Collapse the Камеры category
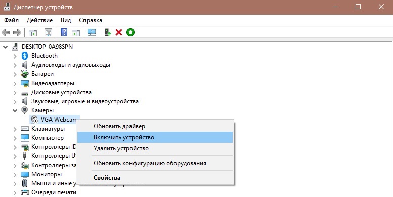 pyautogui.click(x=15, y=110)
